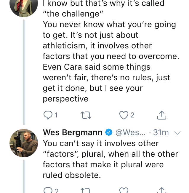Image resolution: width=189 pixels, height=193 pixels.
Task: Retweet Wes Bergmann's tweet
Action: point(86,190)
